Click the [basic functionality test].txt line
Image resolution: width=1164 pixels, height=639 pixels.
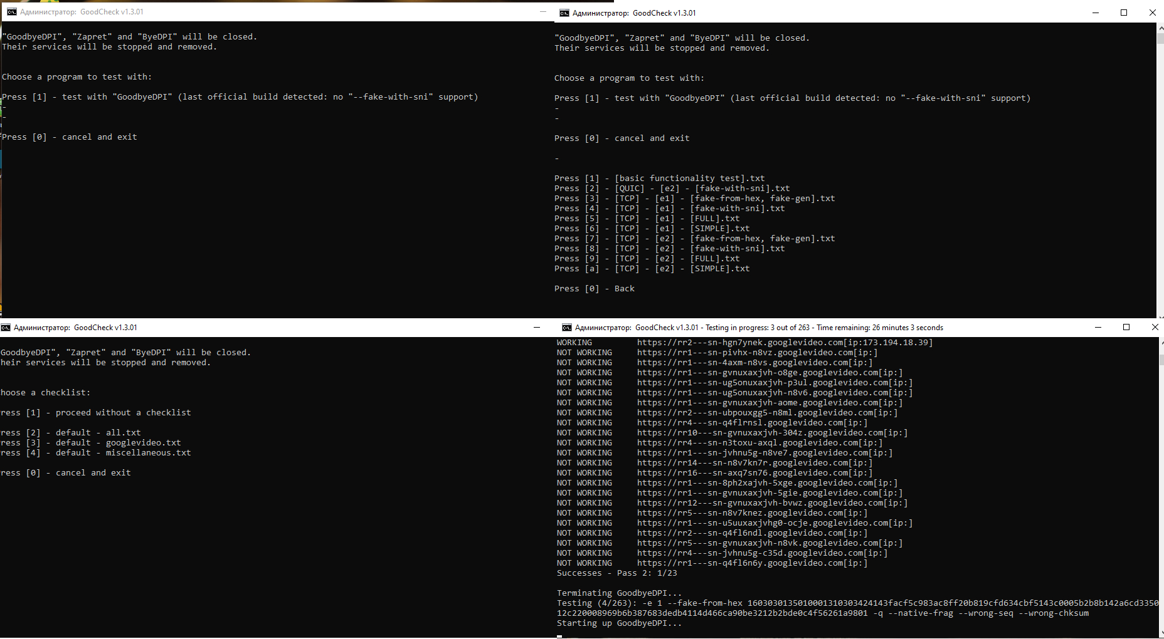point(689,179)
